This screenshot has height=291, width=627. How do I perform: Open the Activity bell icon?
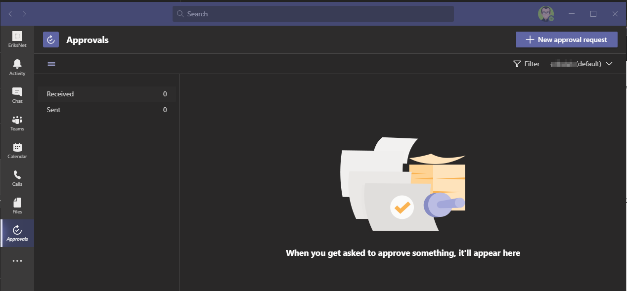pyautogui.click(x=17, y=67)
